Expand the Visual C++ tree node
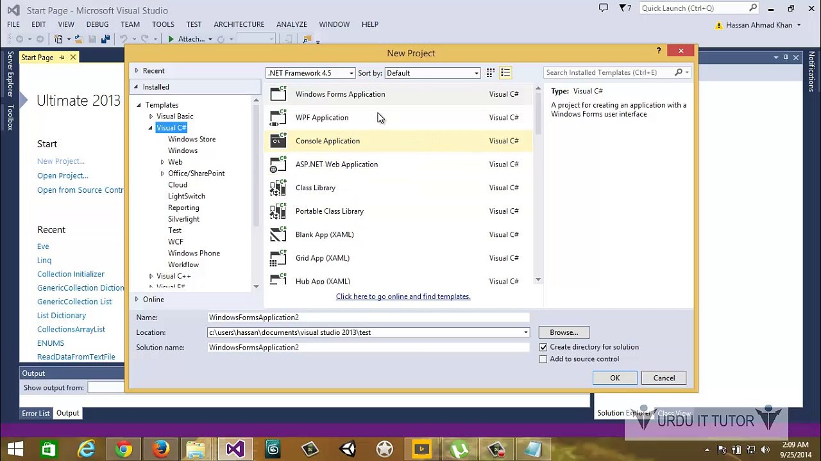821x461 pixels. click(151, 276)
